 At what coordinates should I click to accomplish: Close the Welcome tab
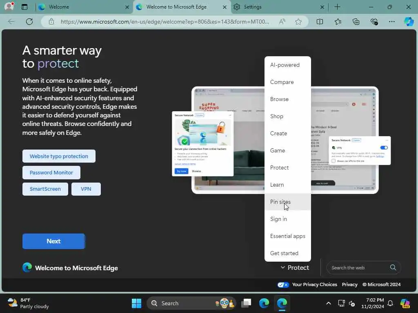tap(127, 7)
